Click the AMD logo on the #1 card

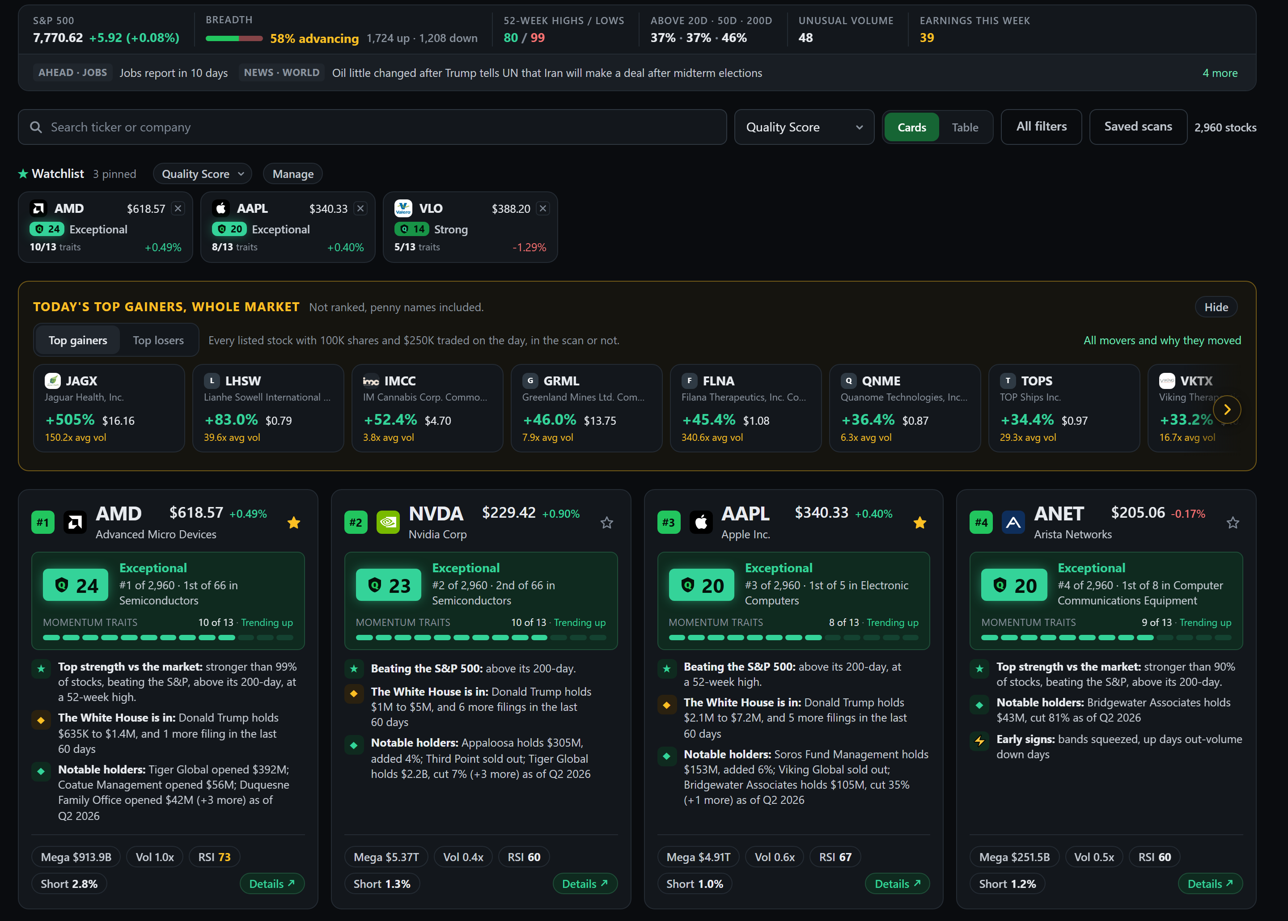pyautogui.click(x=75, y=522)
